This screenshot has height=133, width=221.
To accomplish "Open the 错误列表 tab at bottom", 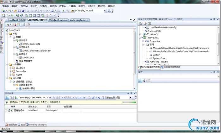I will (11, 125).
